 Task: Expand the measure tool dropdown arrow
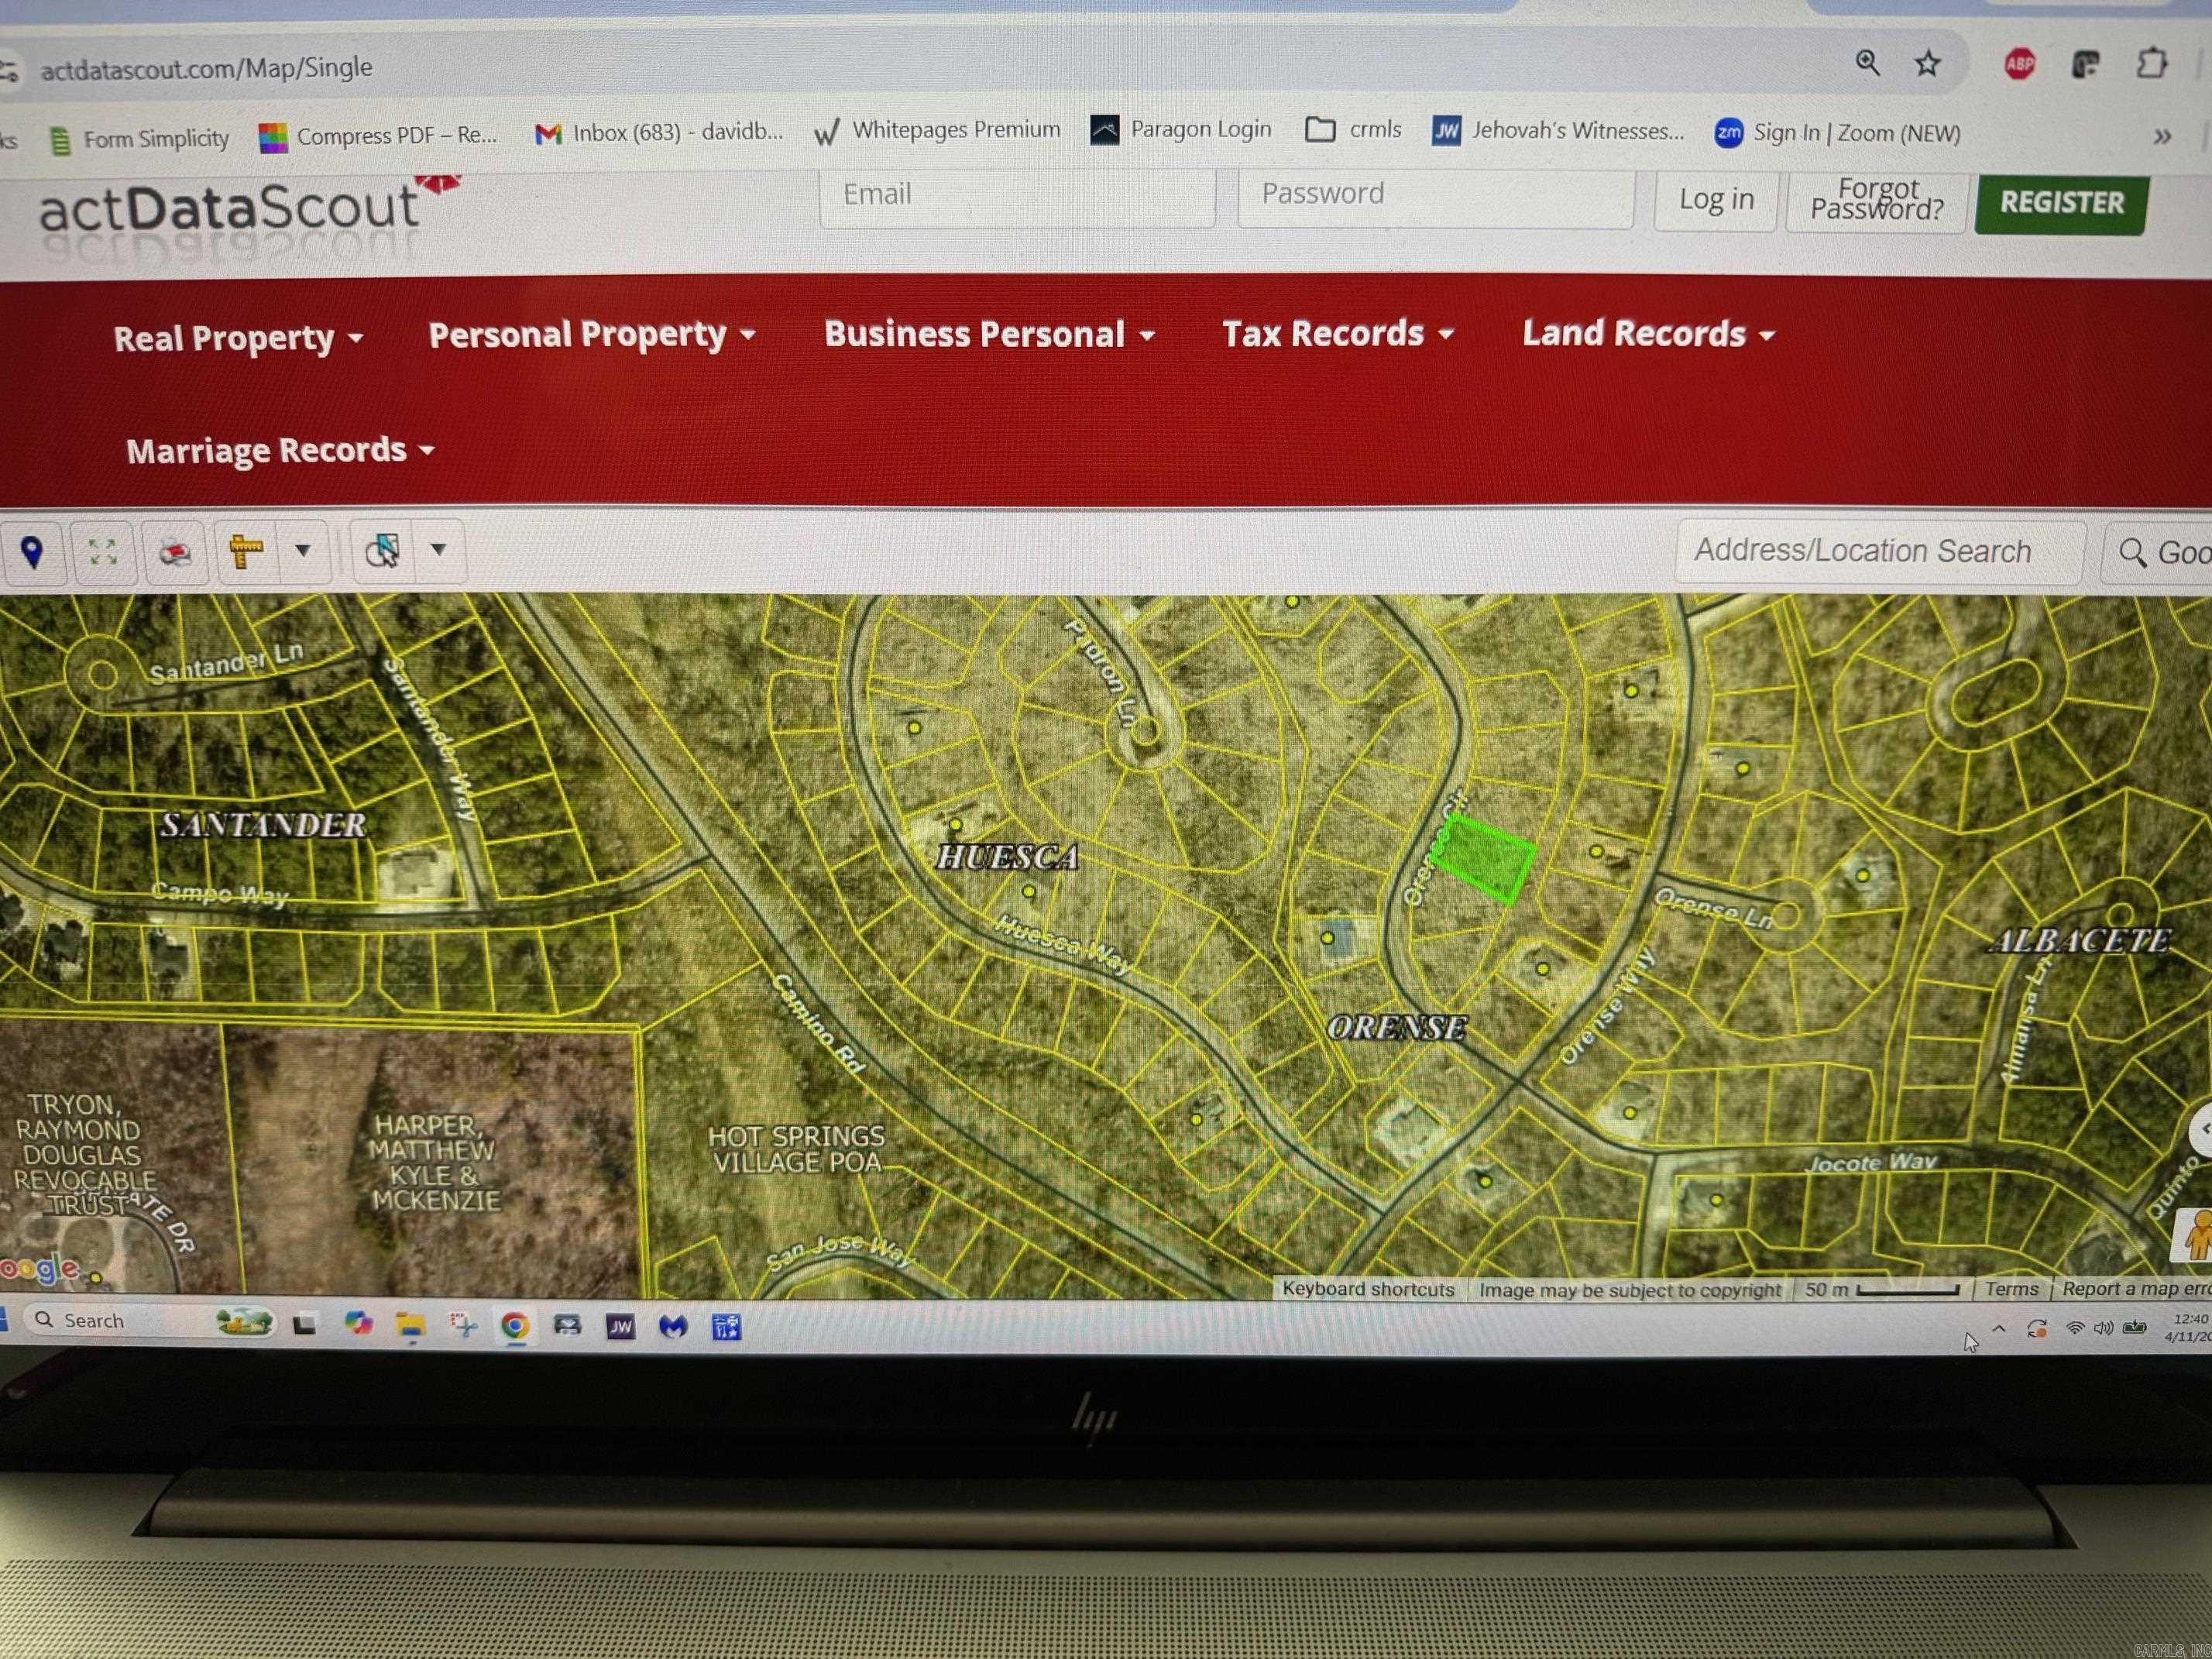(x=302, y=550)
